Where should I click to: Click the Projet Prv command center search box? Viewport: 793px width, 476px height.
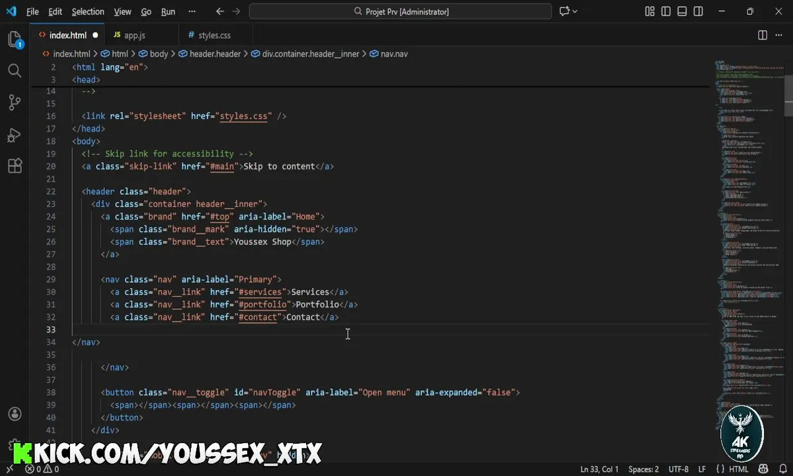pyautogui.click(x=400, y=11)
